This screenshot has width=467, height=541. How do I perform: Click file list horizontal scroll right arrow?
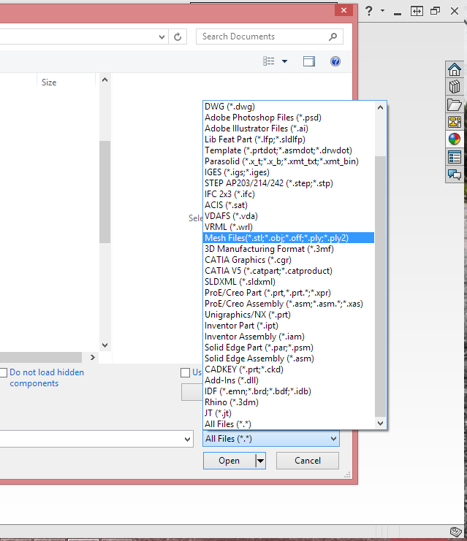pyautogui.click(x=92, y=358)
